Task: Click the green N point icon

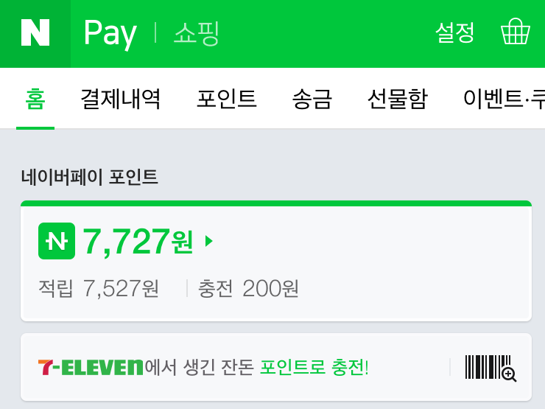Action: click(x=57, y=241)
